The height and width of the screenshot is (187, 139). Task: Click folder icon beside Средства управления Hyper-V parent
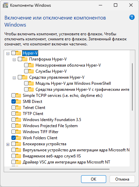(25, 77)
